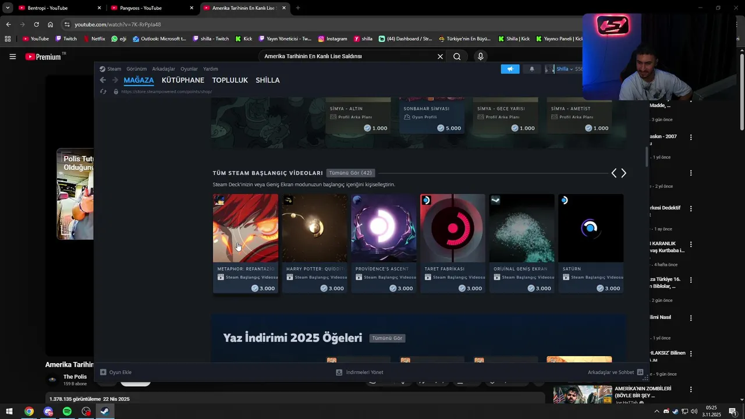The width and height of the screenshot is (745, 419).
Task: Go forward using Steam's forward arrow
Action: 115,80
